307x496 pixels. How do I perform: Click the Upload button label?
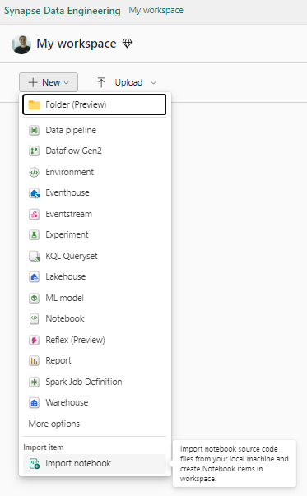coord(128,82)
